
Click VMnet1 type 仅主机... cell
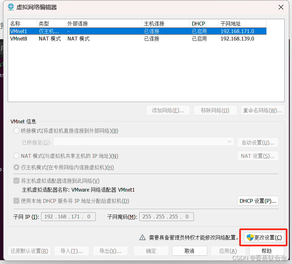[49, 31]
